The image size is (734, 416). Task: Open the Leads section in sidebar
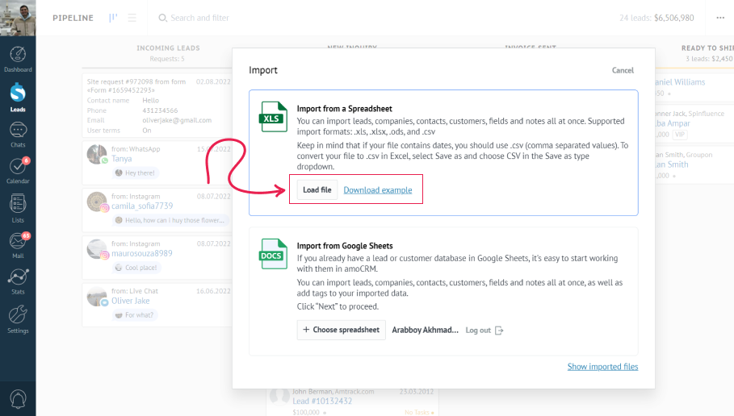(x=18, y=98)
